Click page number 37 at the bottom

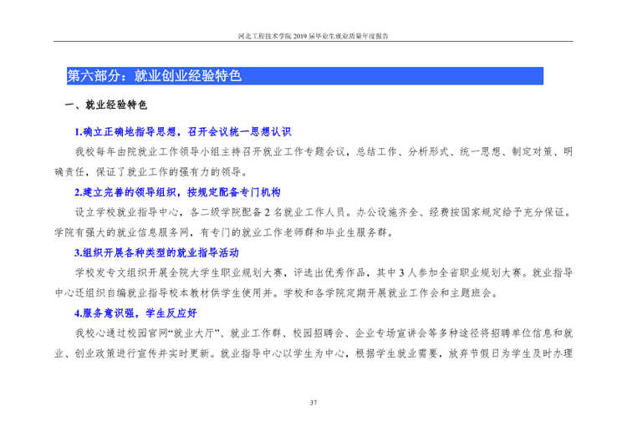313,402
